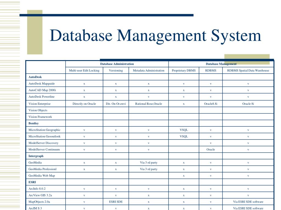Select the Metadata Administration 'x' for ArcView GIS 3.2a
The image size is (281, 210).
(x=148, y=196)
